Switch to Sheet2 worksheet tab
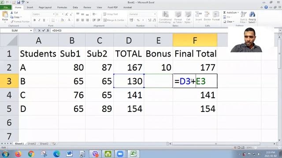 32,144
